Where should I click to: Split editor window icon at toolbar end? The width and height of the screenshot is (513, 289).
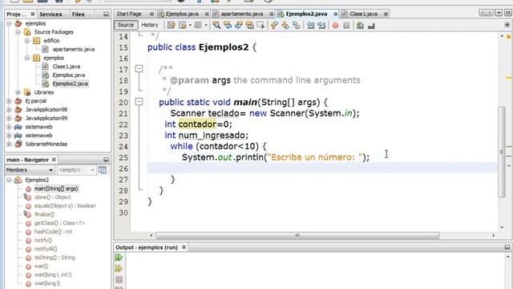tap(507, 25)
